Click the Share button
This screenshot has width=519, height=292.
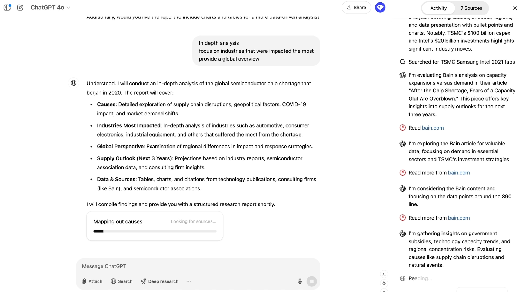point(356,8)
